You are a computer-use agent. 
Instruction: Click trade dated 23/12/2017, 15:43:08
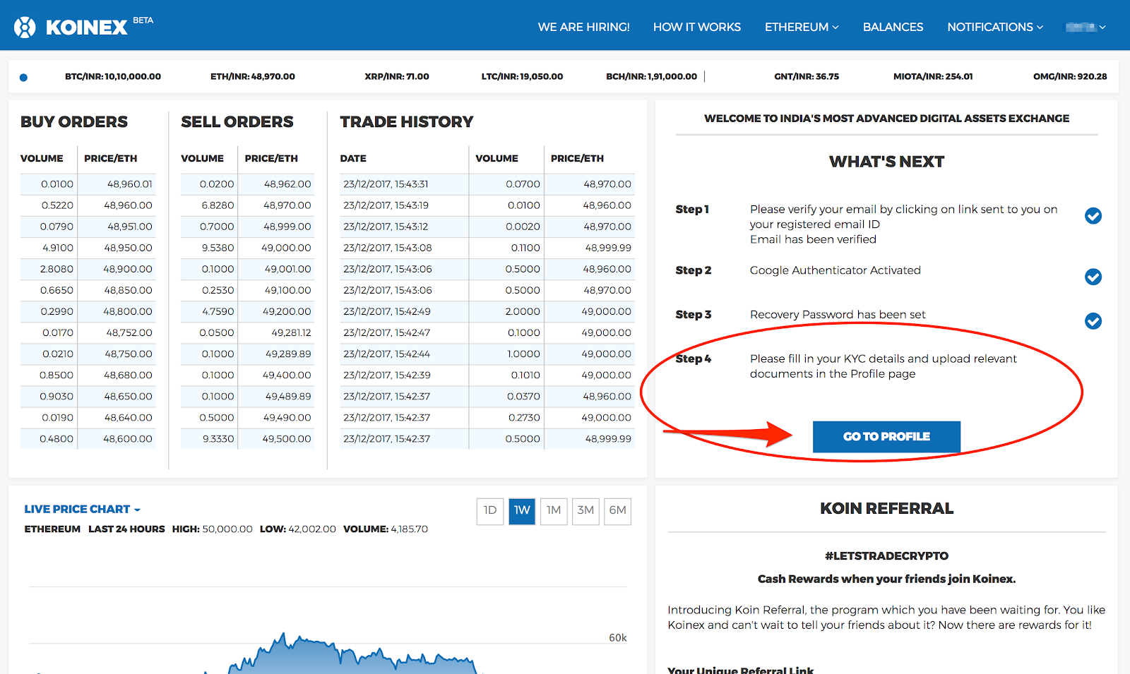coord(388,248)
